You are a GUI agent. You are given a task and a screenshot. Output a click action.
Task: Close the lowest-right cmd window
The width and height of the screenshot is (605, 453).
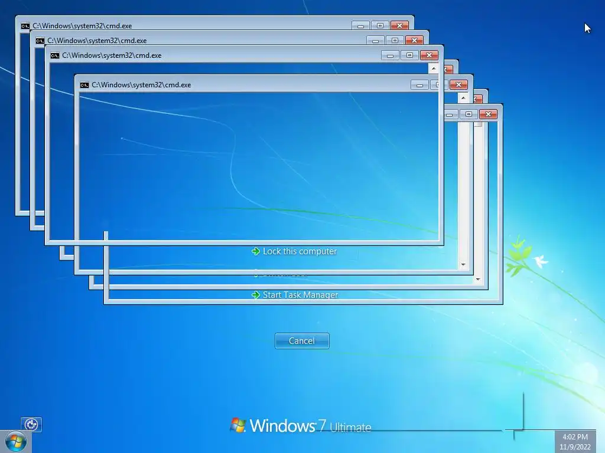tap(488, 114)
